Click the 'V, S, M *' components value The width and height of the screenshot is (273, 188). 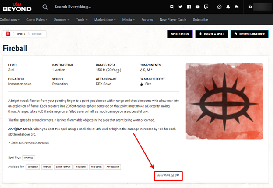pyautogui.click(x=146, y=70)
